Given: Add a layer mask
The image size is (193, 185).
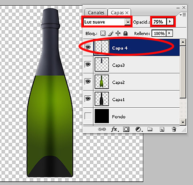Looking at the screenshot, I should pyautogui.click(x=126, y=129).
